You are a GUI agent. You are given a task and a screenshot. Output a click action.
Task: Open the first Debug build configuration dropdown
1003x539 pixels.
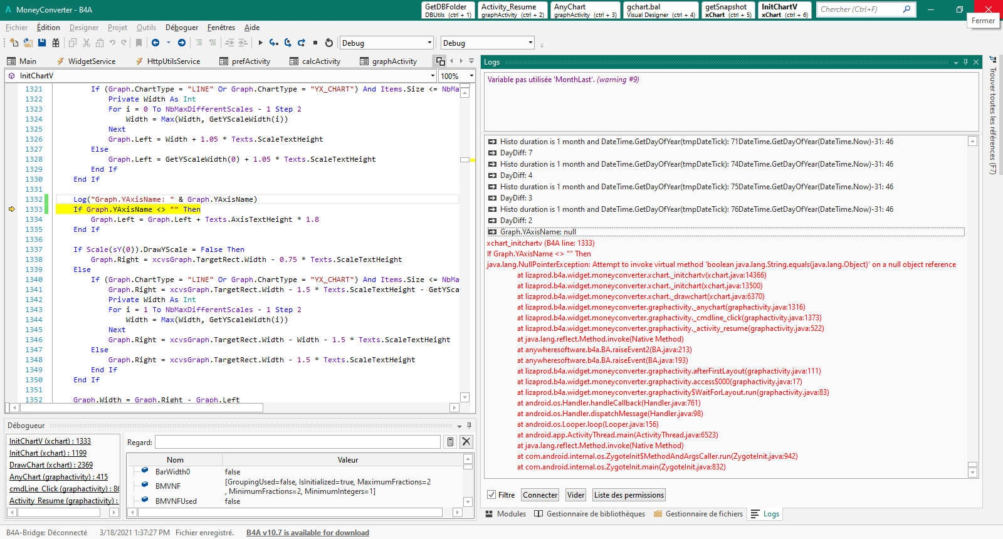[x=429, y=43]
